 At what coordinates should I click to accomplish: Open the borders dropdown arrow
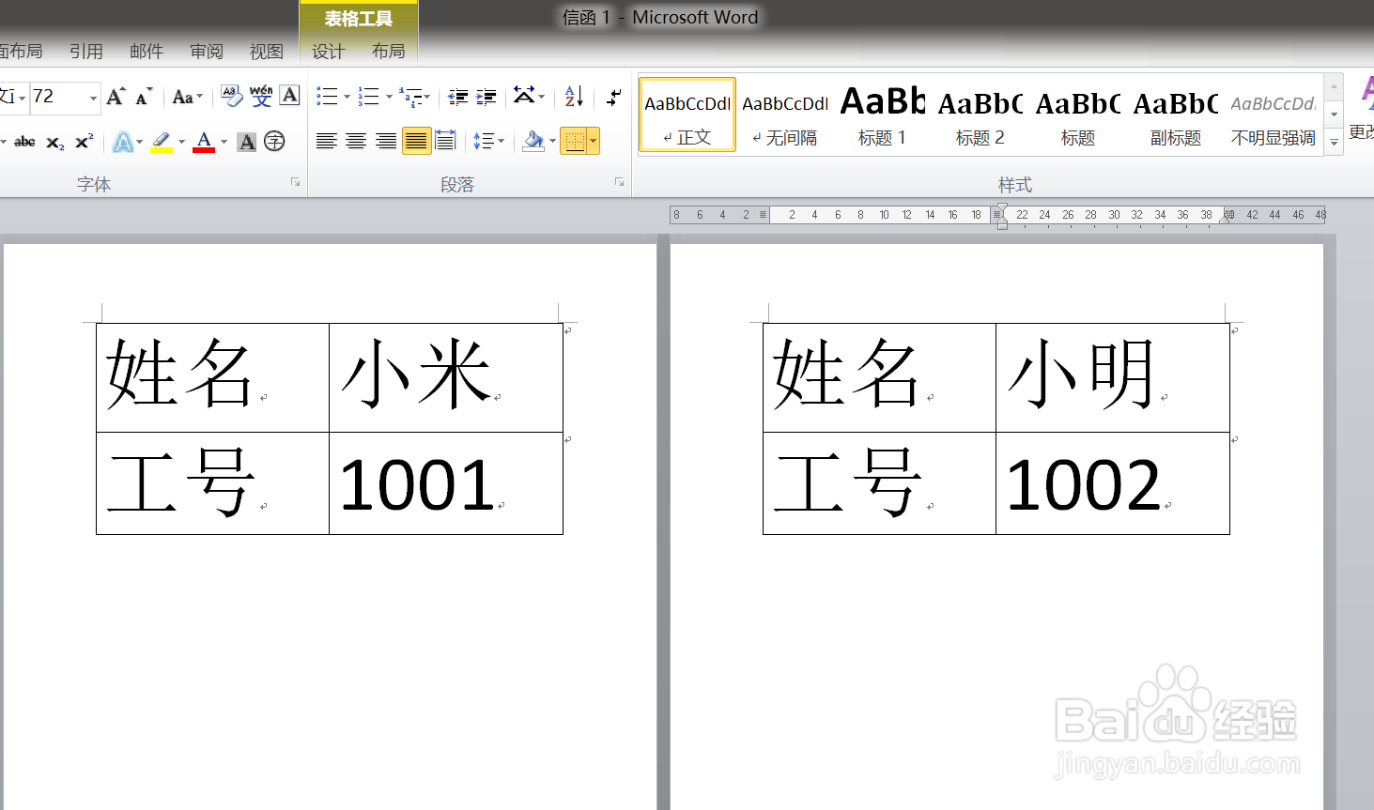tap(593, 142)
